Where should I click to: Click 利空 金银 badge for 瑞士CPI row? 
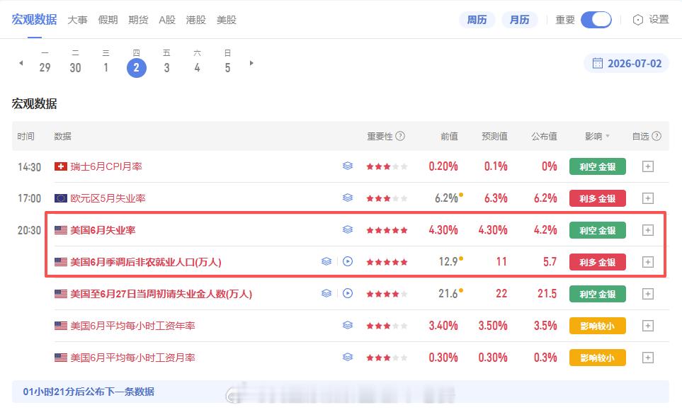click(x=597, y=166)
